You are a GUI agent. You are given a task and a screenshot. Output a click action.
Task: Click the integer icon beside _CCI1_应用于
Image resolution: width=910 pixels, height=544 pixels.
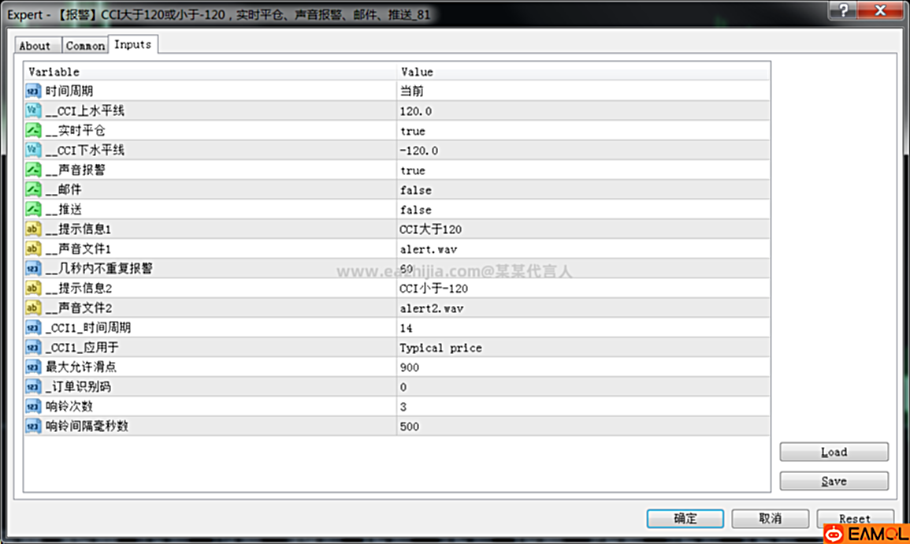coord(33,348)
